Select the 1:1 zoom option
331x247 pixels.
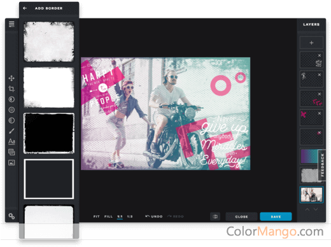click(x=120, y=216)
